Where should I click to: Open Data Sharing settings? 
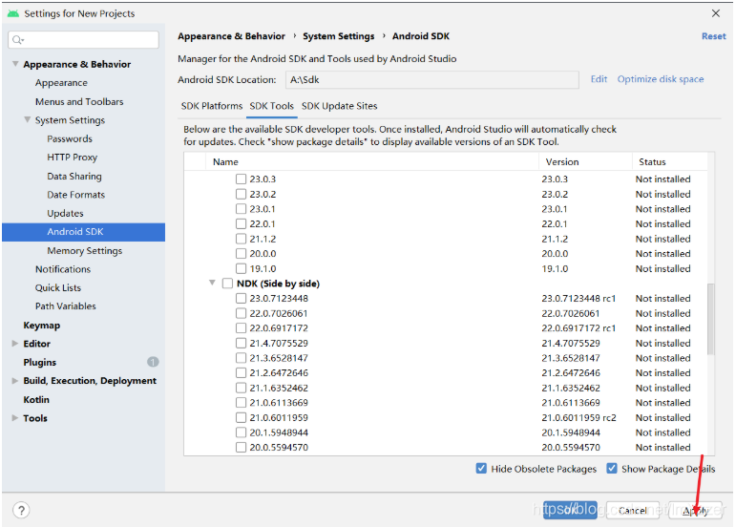pos(74,176)
